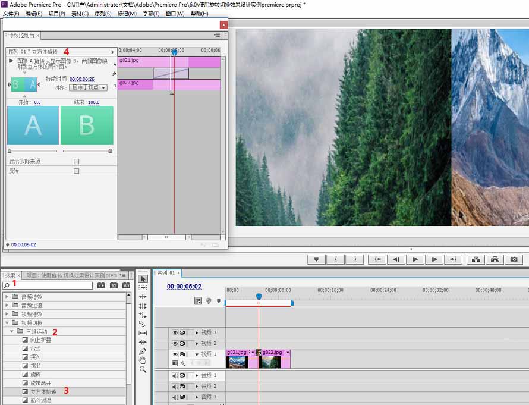The width and height of the screenshot is (529, 405).
Task: Open the 对齐 alignment dropdown
Action: coord(88,87)
